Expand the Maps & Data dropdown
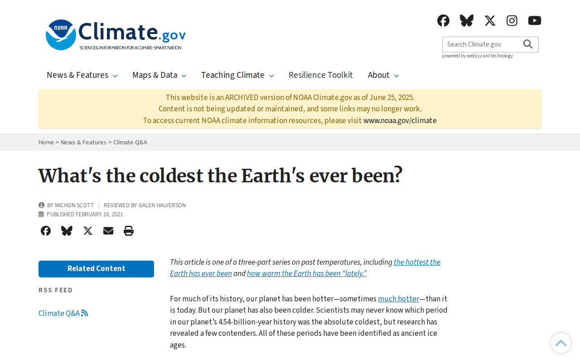Screen dimensions: 580x362 pyautogui.click(x=159, y=75)
